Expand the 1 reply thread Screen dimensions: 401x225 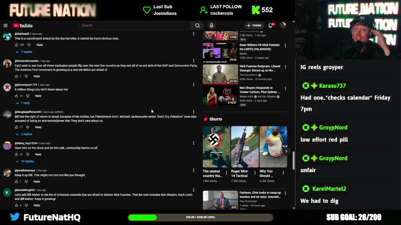(x=23, y=103)
